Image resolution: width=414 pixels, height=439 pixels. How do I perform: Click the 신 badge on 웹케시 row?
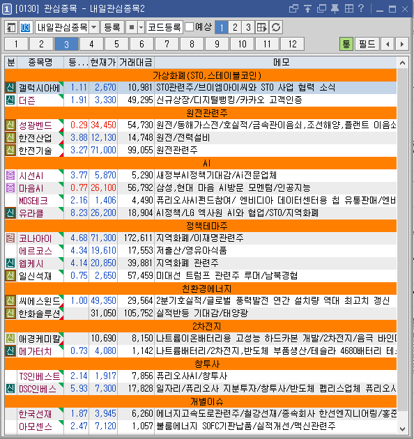tap(10, 263)
